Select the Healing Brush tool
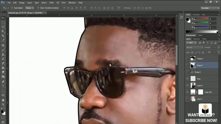The height and width of the screenshot is (124, 221). [x=3, y=45]
